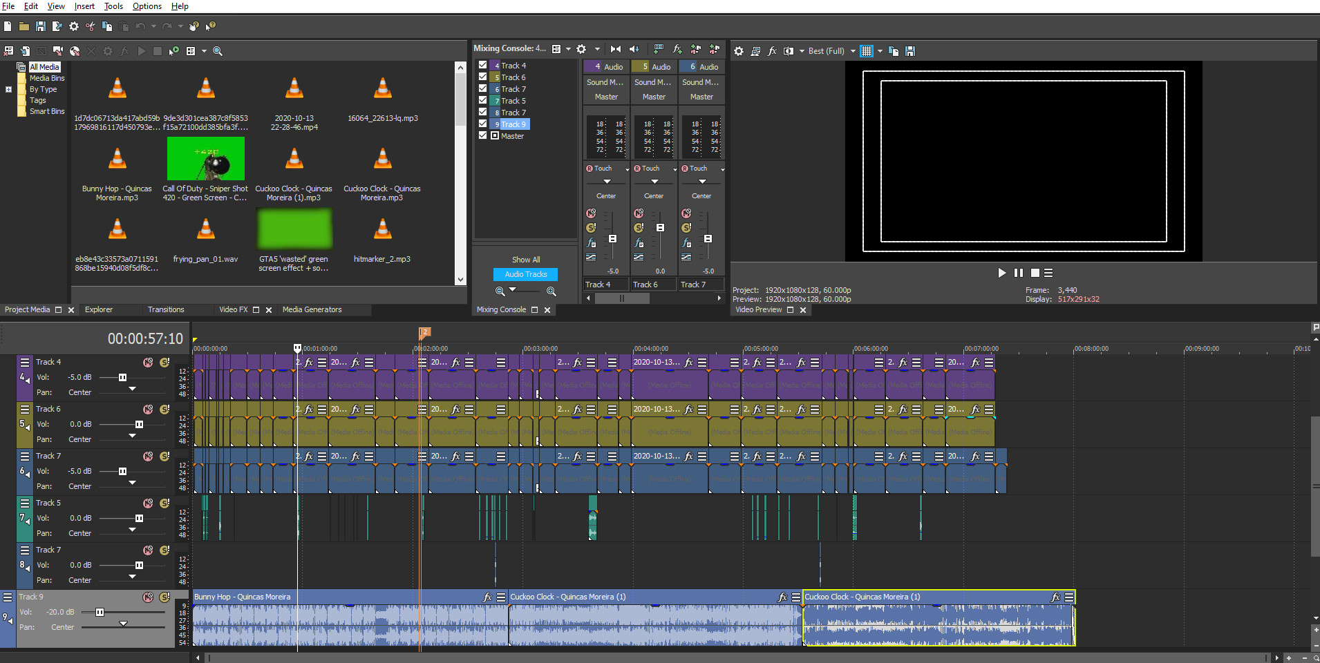Viewport: 1320px width, 663px height.
Task: Click the Audio Tracks button
Action: [x=525, y=274]
